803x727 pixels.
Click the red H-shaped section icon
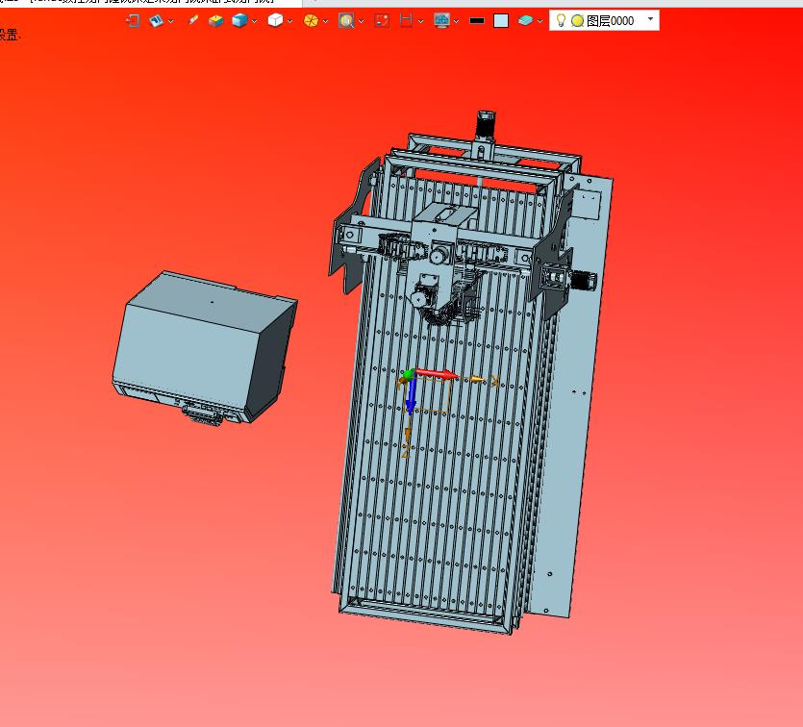(406, 20)
